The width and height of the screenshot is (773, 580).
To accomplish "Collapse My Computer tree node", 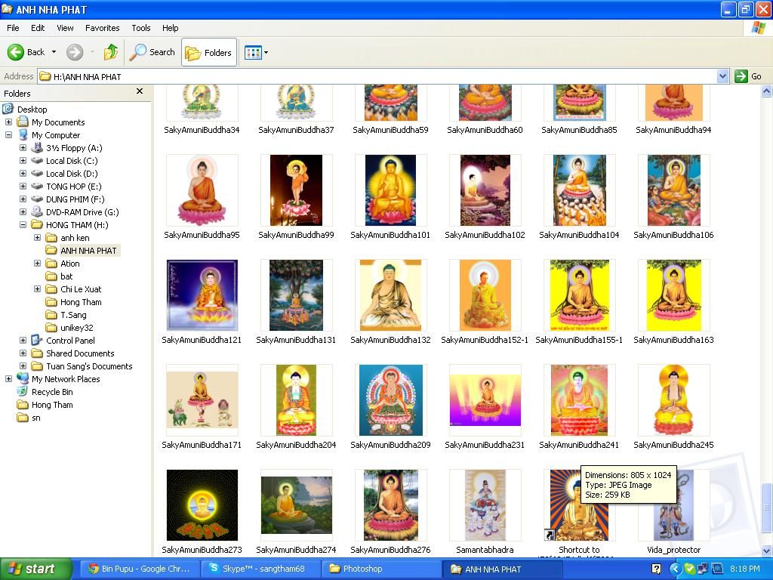I will point(8,134).
